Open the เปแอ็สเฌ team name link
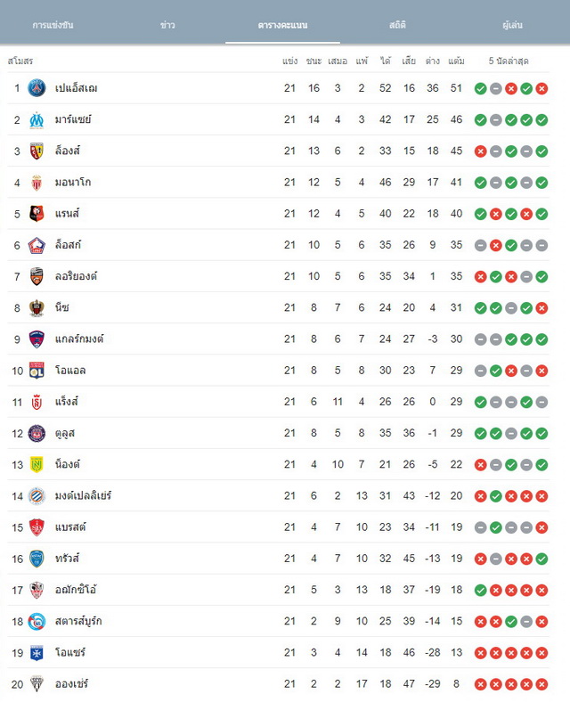Screen dimensions: 570x702 pos(76,88)
